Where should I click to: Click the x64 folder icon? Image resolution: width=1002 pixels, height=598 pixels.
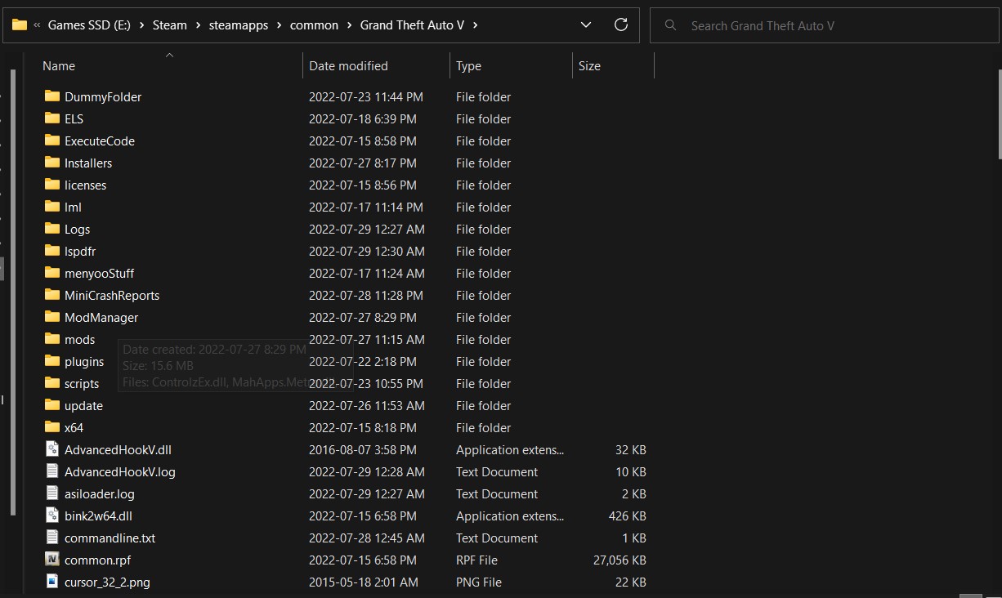coord(52,427)
